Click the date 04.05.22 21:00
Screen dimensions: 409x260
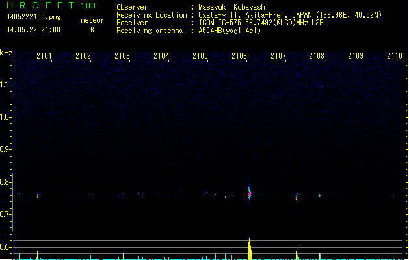coord(33,30)
